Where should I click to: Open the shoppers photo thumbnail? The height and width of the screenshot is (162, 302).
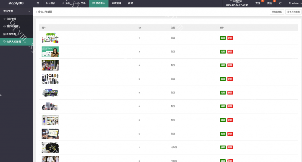coord(50,65)
